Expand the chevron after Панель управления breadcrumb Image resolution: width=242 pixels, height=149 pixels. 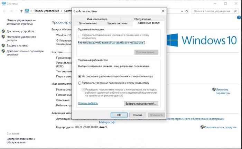(x=62, y=11)
